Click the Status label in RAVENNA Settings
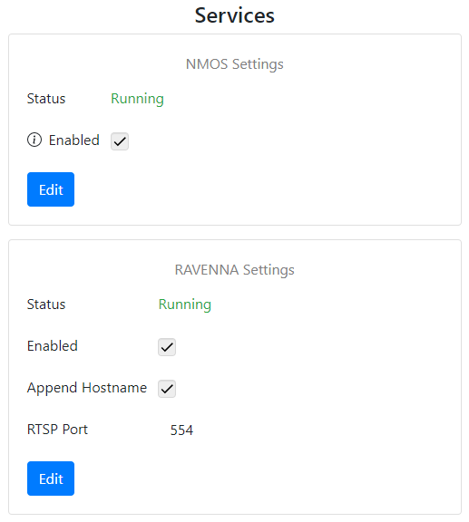Image resolution: width=469 pixels, height=522 pixels. [x=46, y=304]
